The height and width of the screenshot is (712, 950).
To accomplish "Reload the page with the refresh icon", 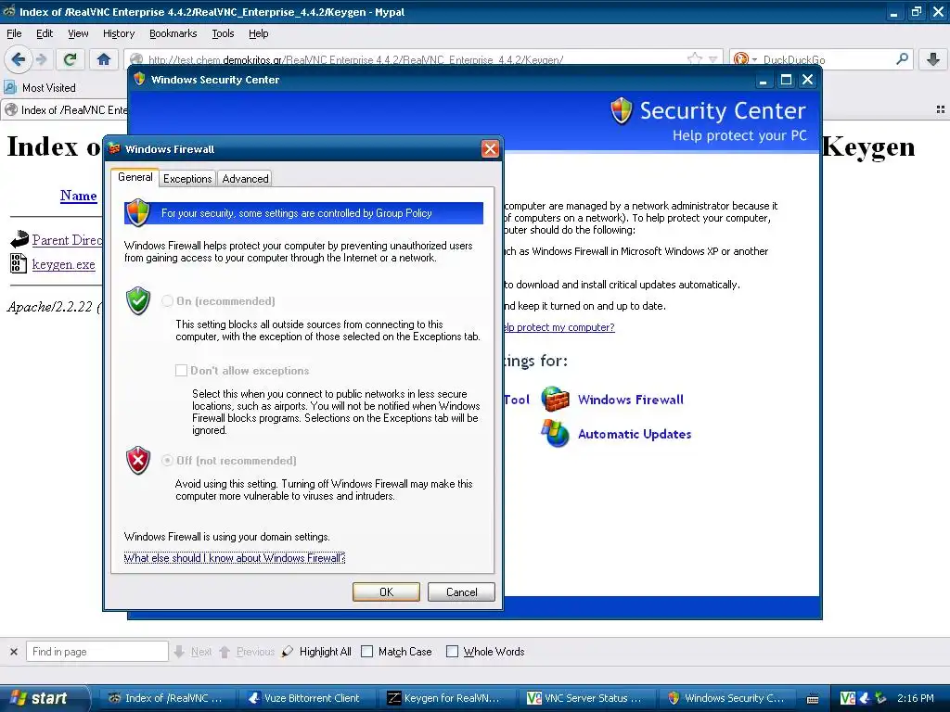I will click(x=71, y=59).
